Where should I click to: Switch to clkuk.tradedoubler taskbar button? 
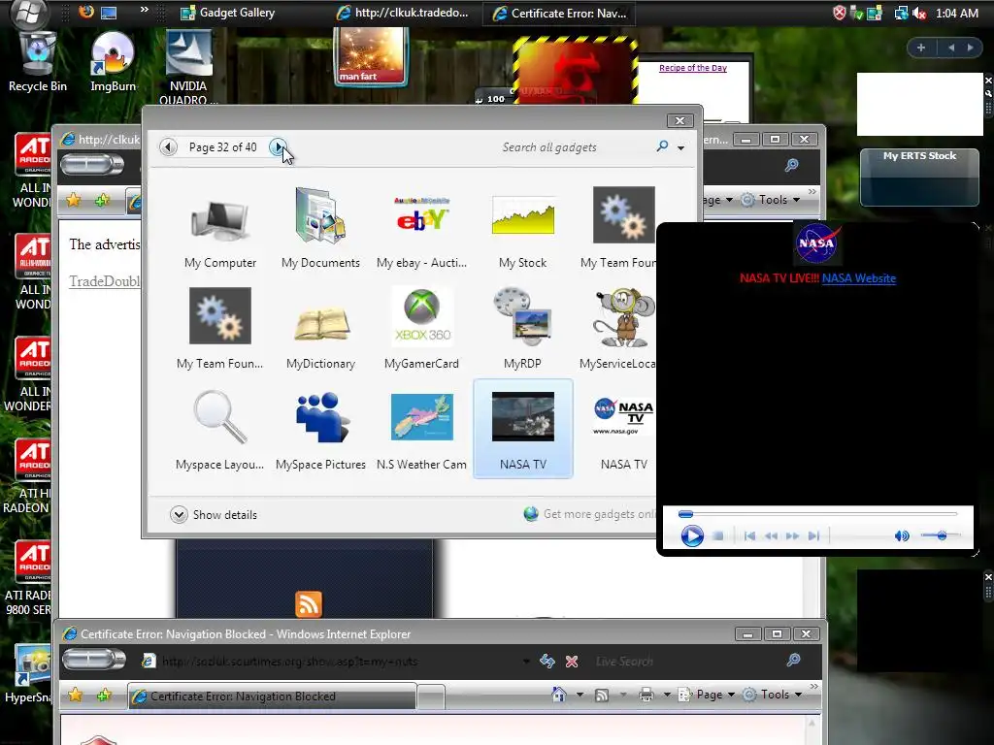click(x=403, y=13)
